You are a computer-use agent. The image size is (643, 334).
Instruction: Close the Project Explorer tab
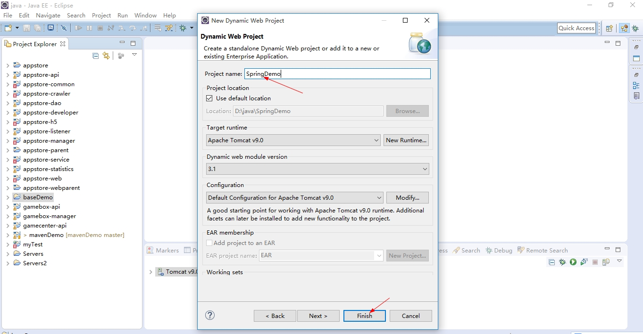click(x=63, y=44)
